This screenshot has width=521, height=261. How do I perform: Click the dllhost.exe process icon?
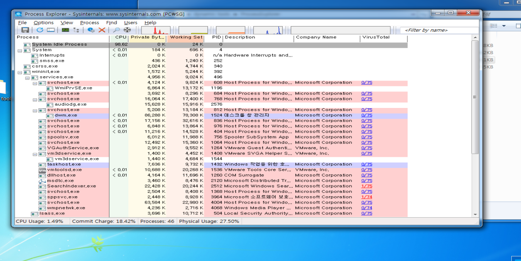42,175
